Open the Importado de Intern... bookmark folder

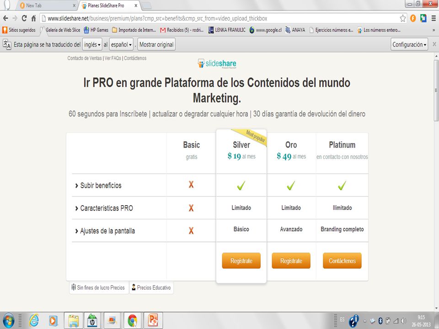point(134,30)
